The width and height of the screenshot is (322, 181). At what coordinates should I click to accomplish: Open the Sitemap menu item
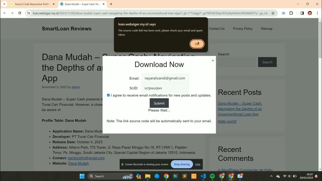point(267,29)
